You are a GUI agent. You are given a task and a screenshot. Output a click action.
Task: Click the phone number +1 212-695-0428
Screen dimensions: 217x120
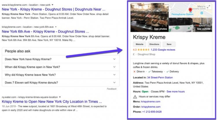pos(152,112)
